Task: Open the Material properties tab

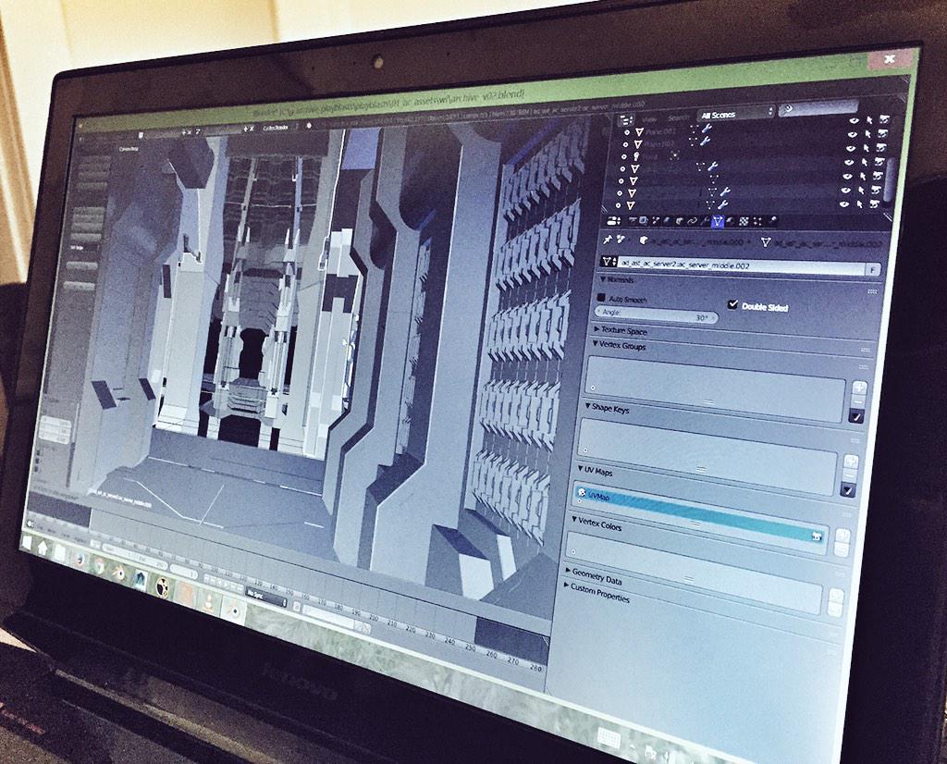Action: click(730, 221)
